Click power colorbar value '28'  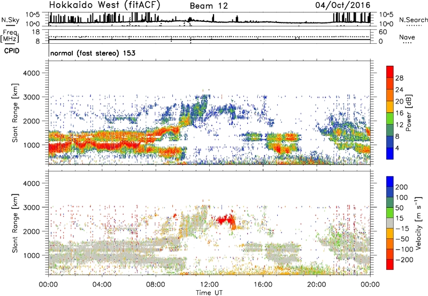[399, 78]
